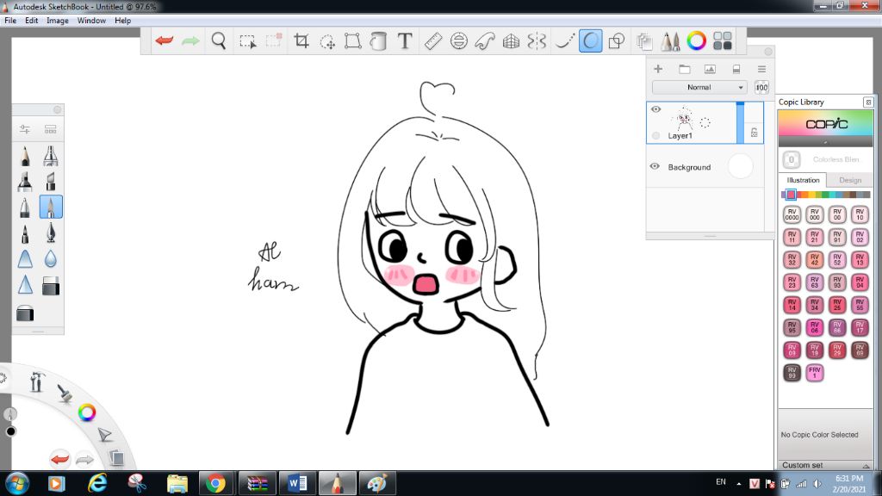Select the Steady Stroke tool
Viewport: 882px width, 496px height.
tap(564, 41)
